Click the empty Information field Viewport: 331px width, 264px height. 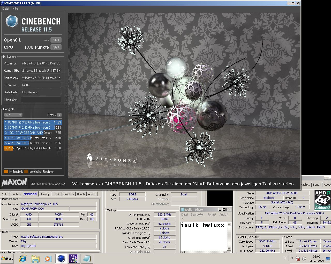pyautogui.click(x=41, y=100)
